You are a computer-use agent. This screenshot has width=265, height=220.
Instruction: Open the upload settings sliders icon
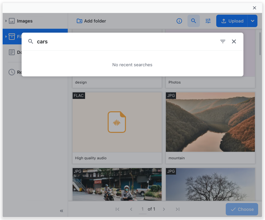coord(208,21)
